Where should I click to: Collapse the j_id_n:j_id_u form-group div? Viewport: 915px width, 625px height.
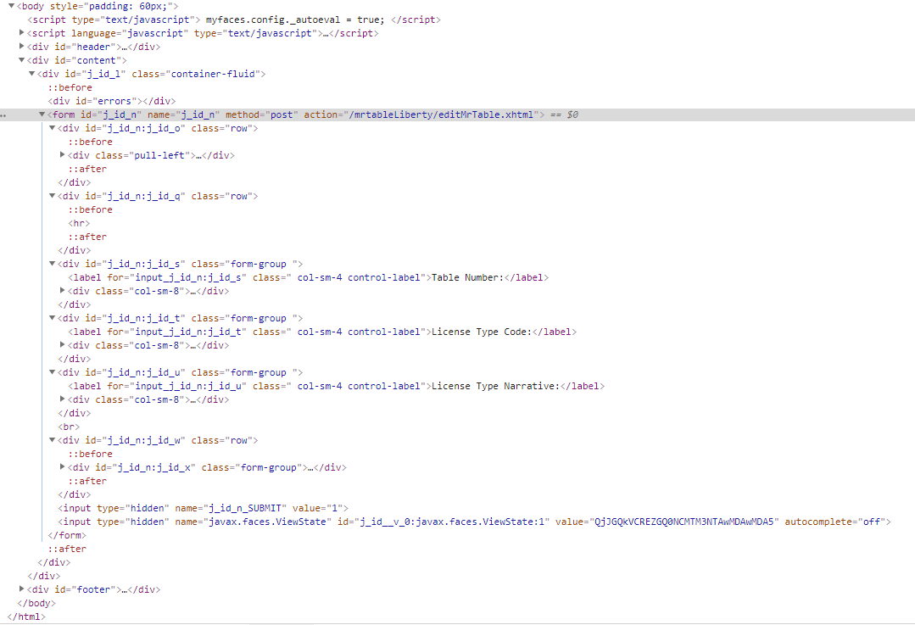(x=52, y=372)
